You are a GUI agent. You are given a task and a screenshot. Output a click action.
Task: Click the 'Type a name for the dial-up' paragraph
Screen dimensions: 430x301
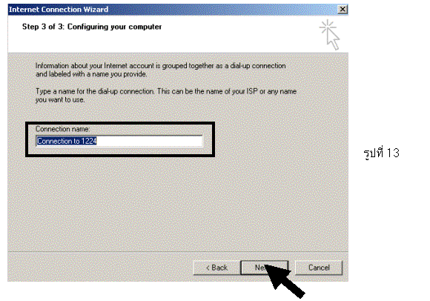166,95
